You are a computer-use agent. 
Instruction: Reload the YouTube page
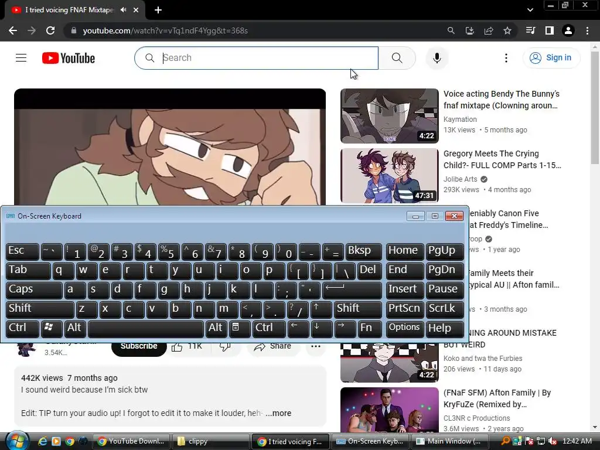pos(50,30)
